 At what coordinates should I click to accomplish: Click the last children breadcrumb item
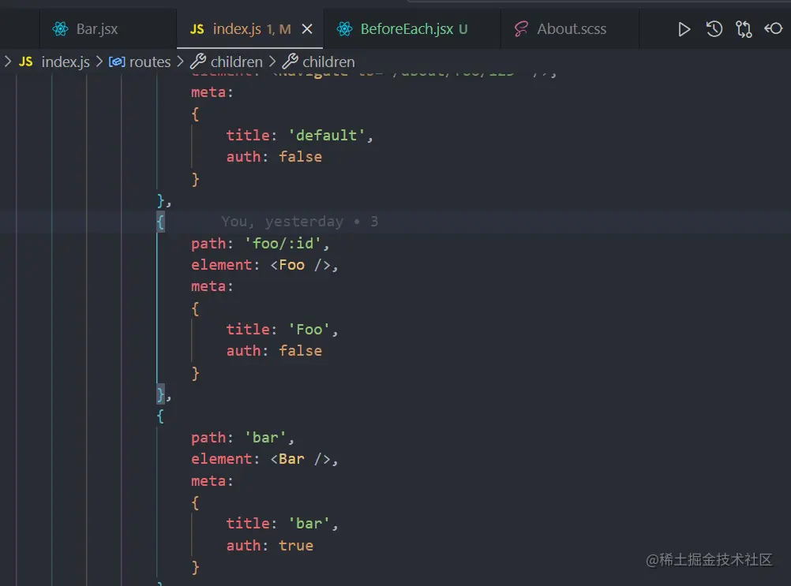pos(328,62)
